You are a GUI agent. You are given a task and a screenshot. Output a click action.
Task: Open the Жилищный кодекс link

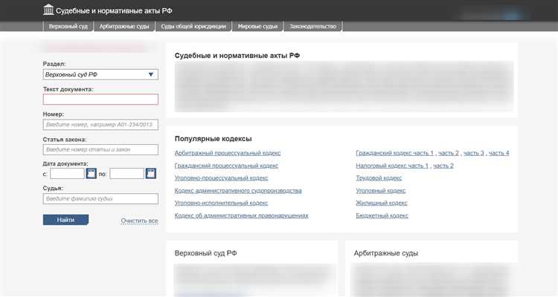point(382,203)
